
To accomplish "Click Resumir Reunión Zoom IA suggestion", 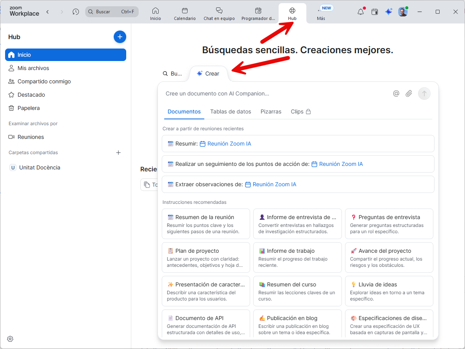I will pyautogui.click(x=298, y=144).
